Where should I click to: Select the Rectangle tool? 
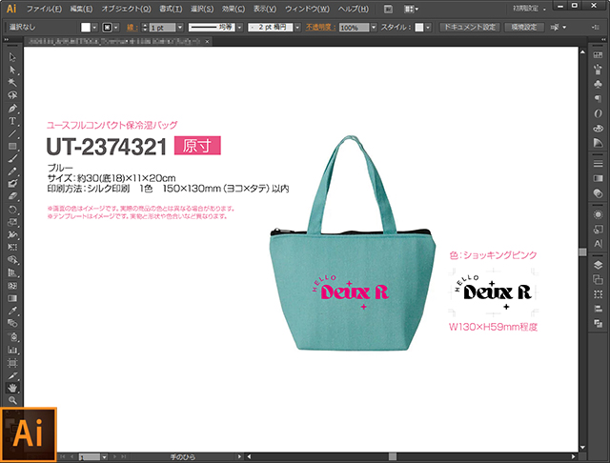coord(12,146)
